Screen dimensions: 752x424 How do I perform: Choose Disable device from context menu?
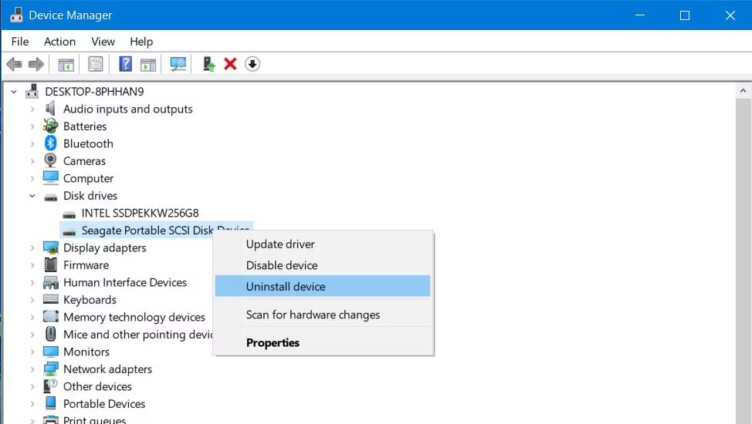click(282, 265)
